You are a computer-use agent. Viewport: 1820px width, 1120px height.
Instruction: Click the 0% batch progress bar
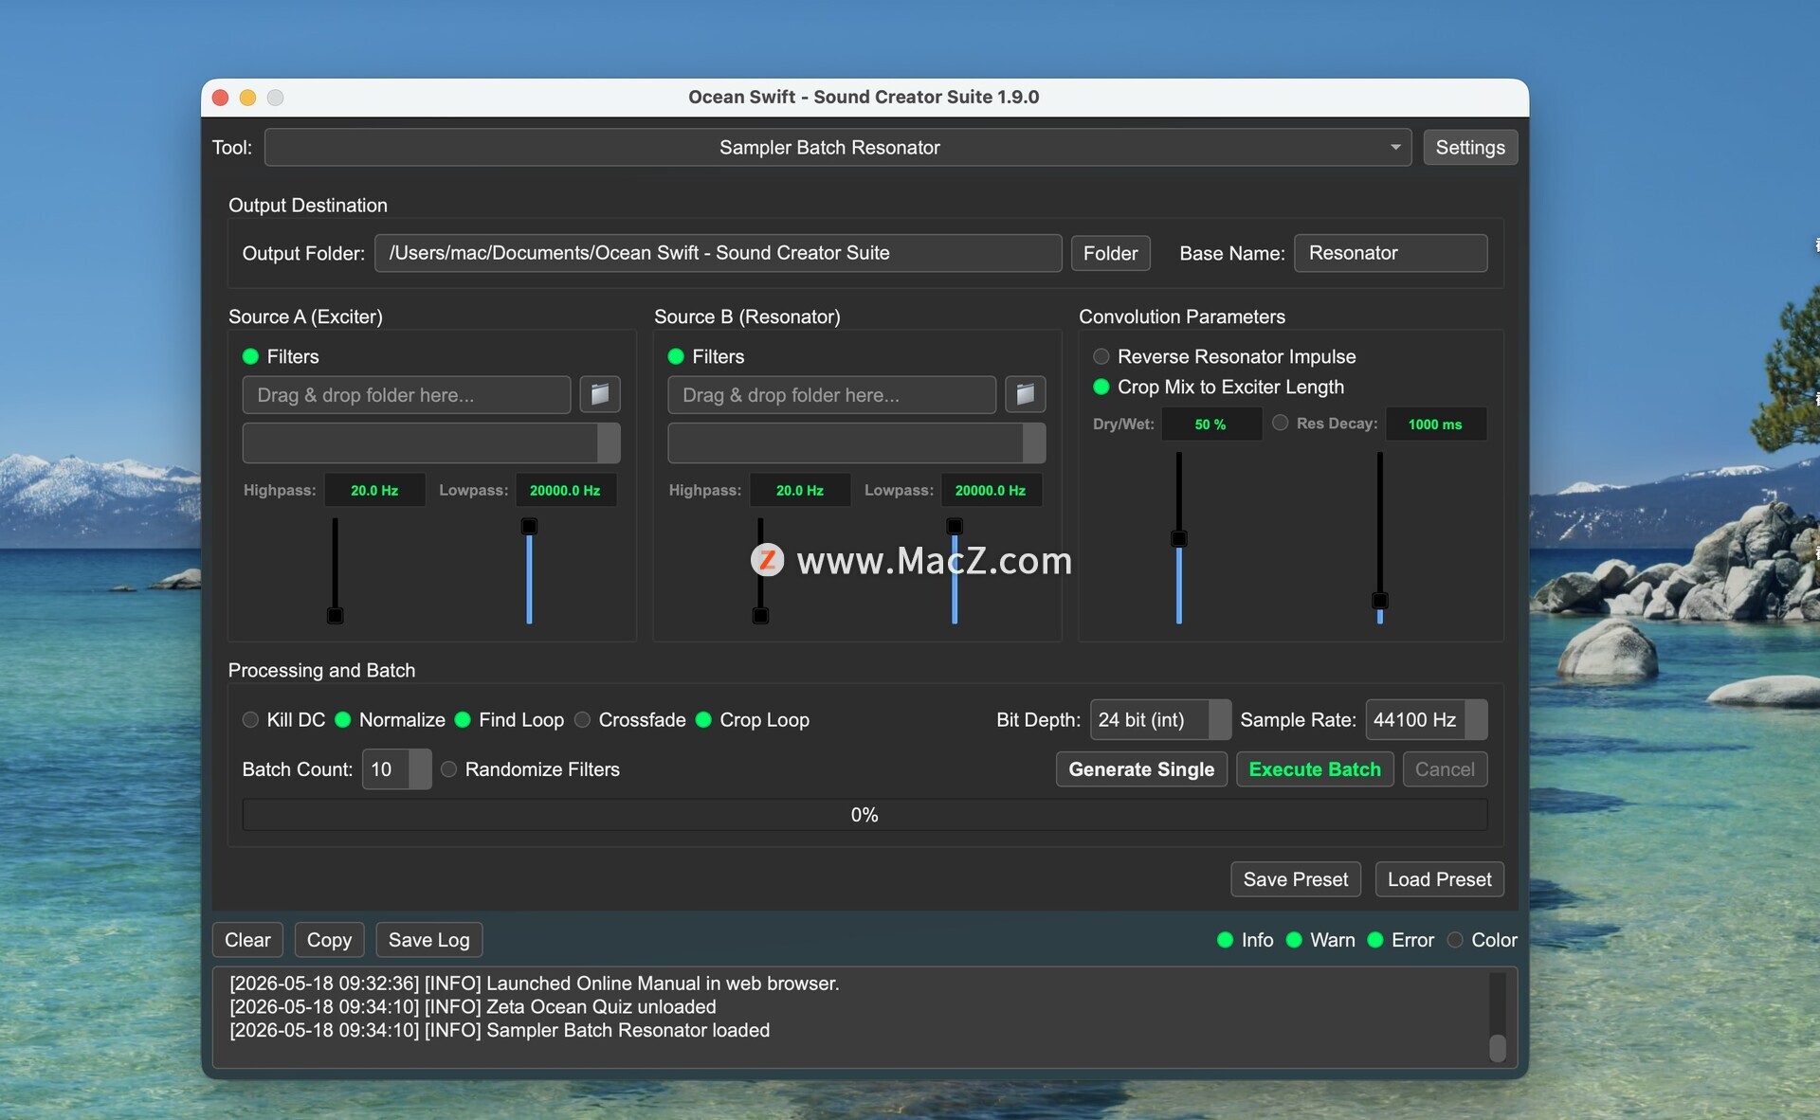coord(864,815)
